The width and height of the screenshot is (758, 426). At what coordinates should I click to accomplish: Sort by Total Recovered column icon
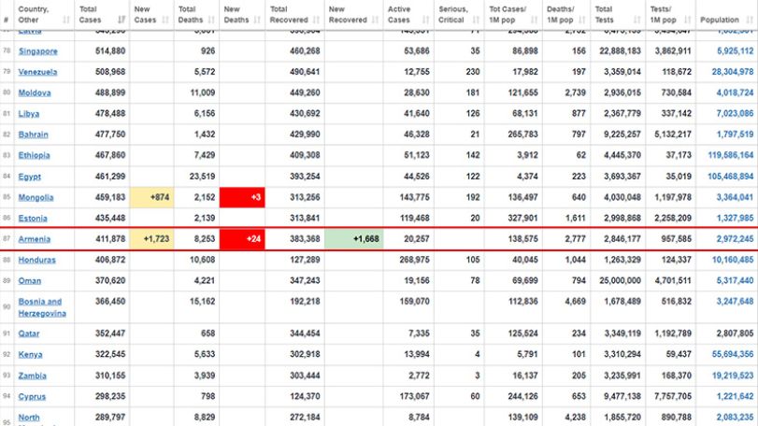(316, 20)
